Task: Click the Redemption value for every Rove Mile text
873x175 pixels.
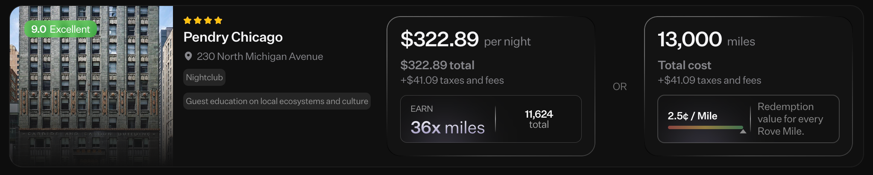Action: (790, 119)
